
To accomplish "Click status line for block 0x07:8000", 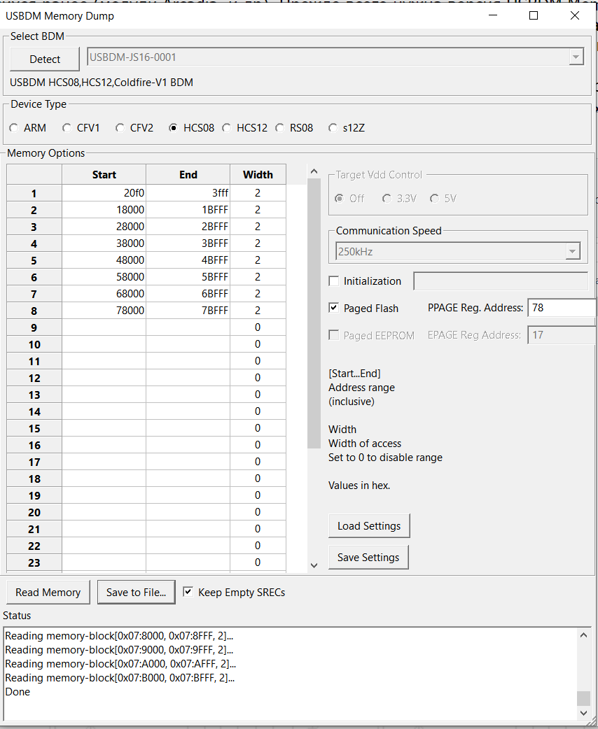I will pyautogui.click(x=119, y=636).
